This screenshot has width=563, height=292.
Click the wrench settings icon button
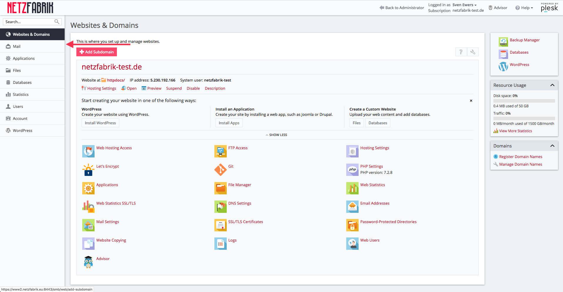coord(473,52)
